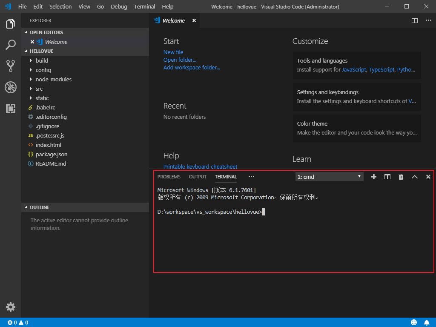This screenshot has width=436, height=327.
Task: Open the Search view in activity bar
Action: pyautogui.click(x=11, y=44)
